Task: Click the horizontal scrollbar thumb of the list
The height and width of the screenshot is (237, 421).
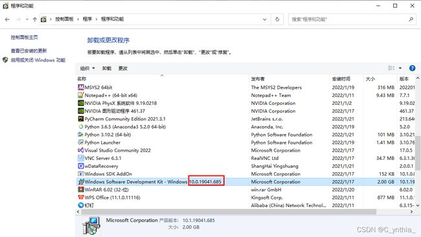Action: 229,212
